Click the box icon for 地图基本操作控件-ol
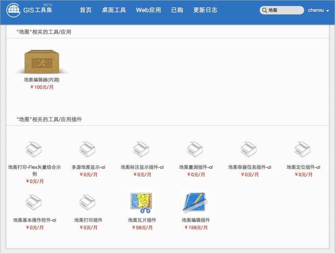Screen dimensions: 335x254 pos(34,202)
